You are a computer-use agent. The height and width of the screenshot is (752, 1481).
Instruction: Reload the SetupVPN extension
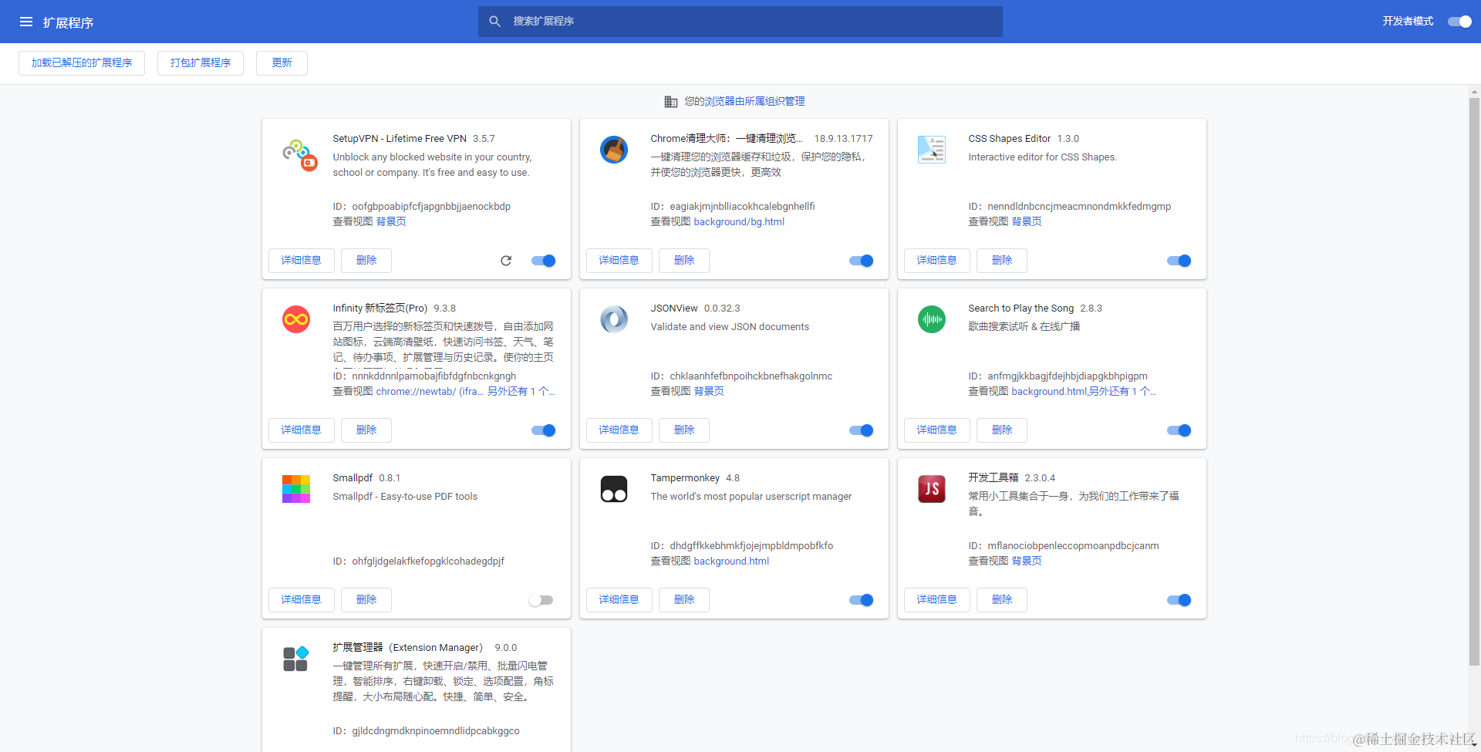506,261
